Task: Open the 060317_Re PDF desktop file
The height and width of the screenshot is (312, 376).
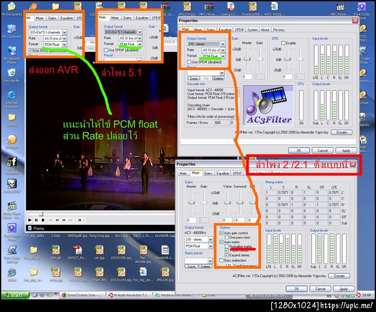Action: click(77, 252)
